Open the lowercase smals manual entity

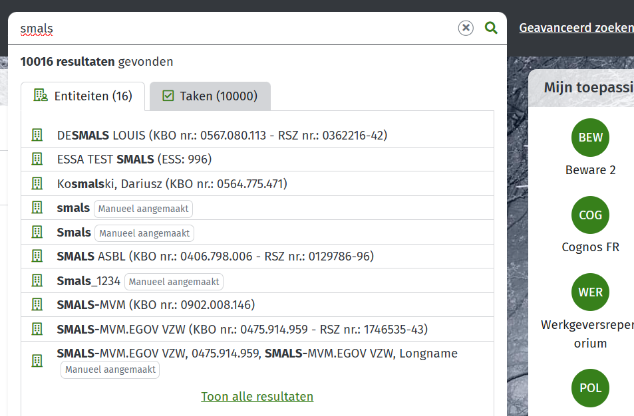257,208
